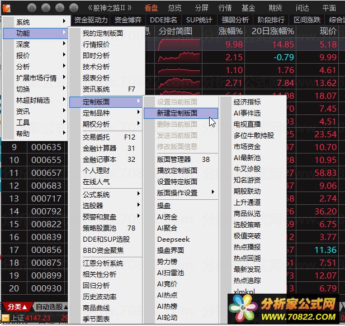Viewport: 345px width, 326px height.
Task: Open the 区间涨跌 sub tab
Action: (x=307, y=20)
